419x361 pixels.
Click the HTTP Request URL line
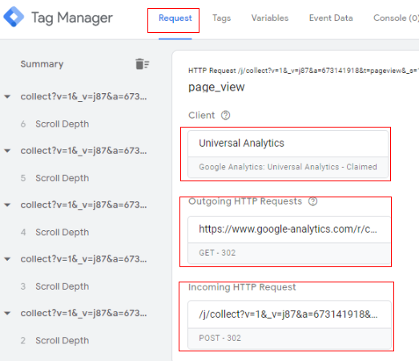click(x=304, y=71)
